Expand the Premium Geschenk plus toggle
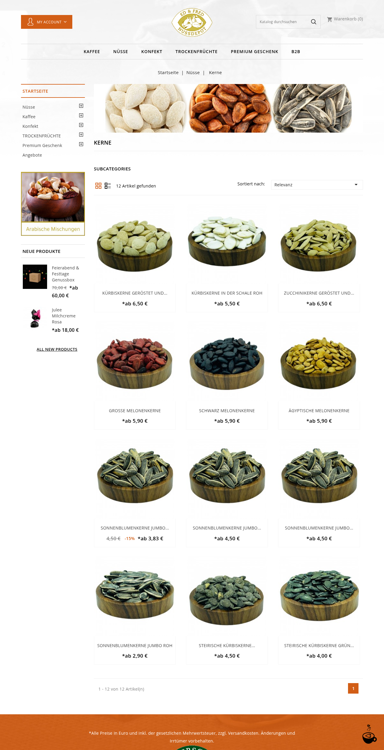Screen dimensions: 384x750 pyautogui.click(x=81, y=144)
